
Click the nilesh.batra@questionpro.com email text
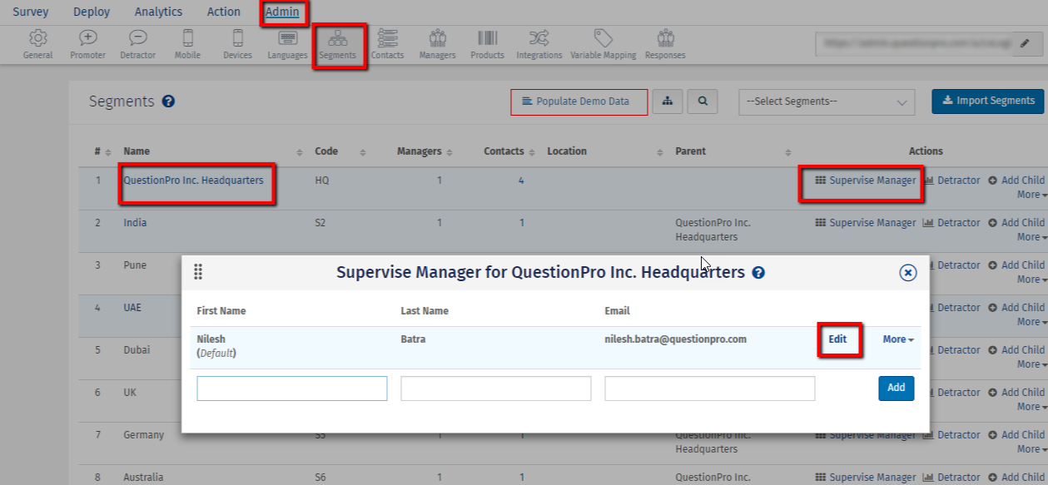[x=675, y=339]
